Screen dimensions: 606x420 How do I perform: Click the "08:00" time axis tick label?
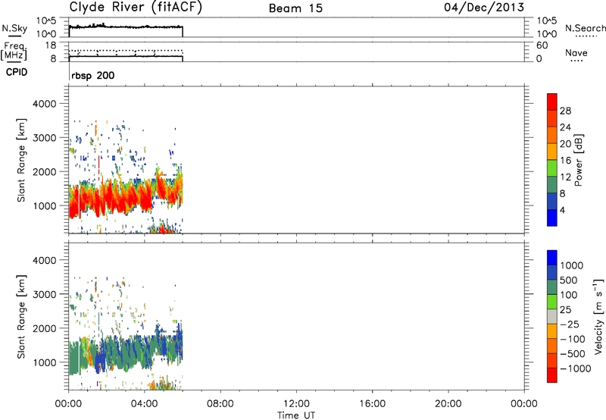pyautogui.click(x=220, y=404)
